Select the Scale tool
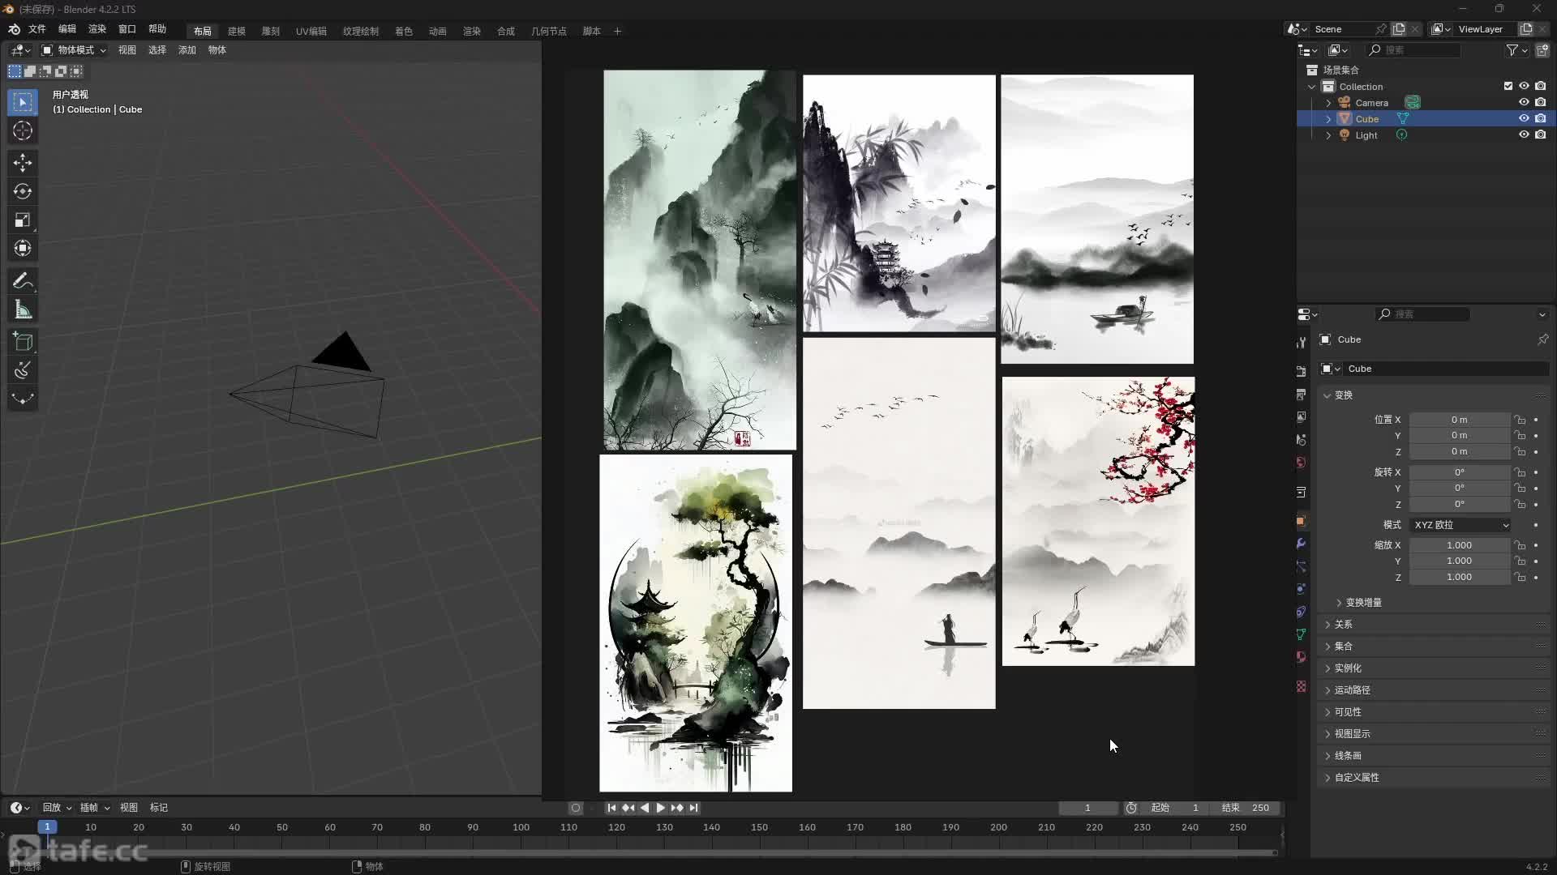Screen dimensions: 1557x875 pos(23,220)
